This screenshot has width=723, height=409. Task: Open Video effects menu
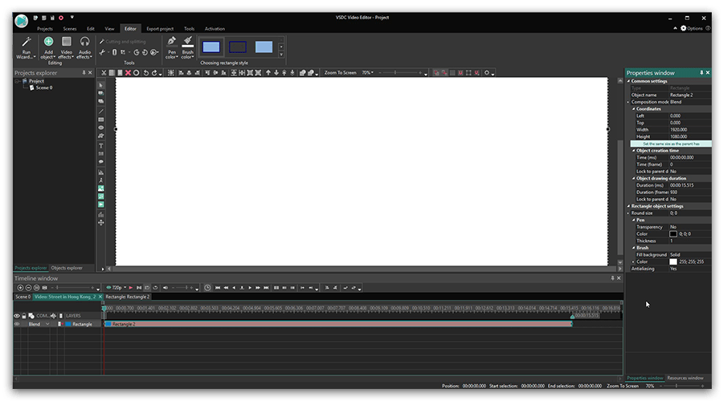[x=67, y=48]
